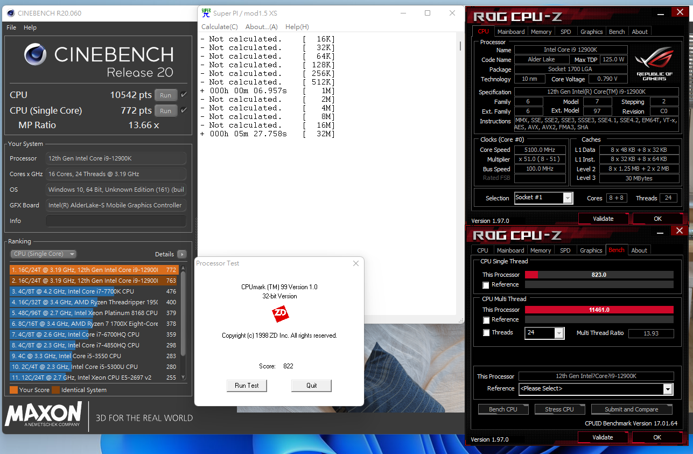Click Stress CPU button

point(559,409)
